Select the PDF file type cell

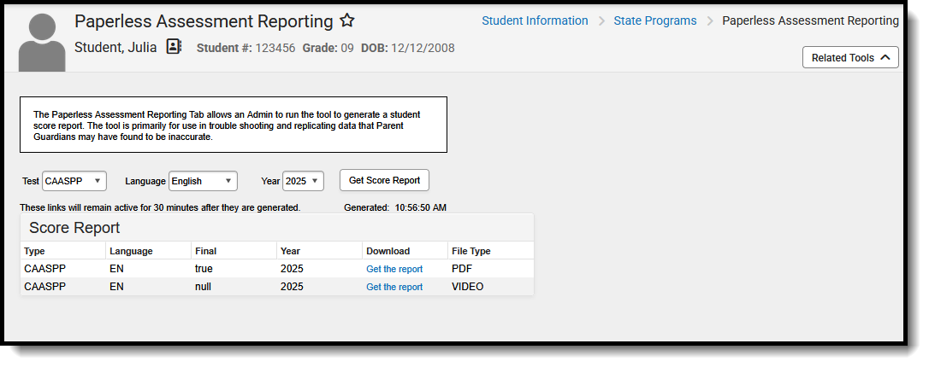coord(461,269)
